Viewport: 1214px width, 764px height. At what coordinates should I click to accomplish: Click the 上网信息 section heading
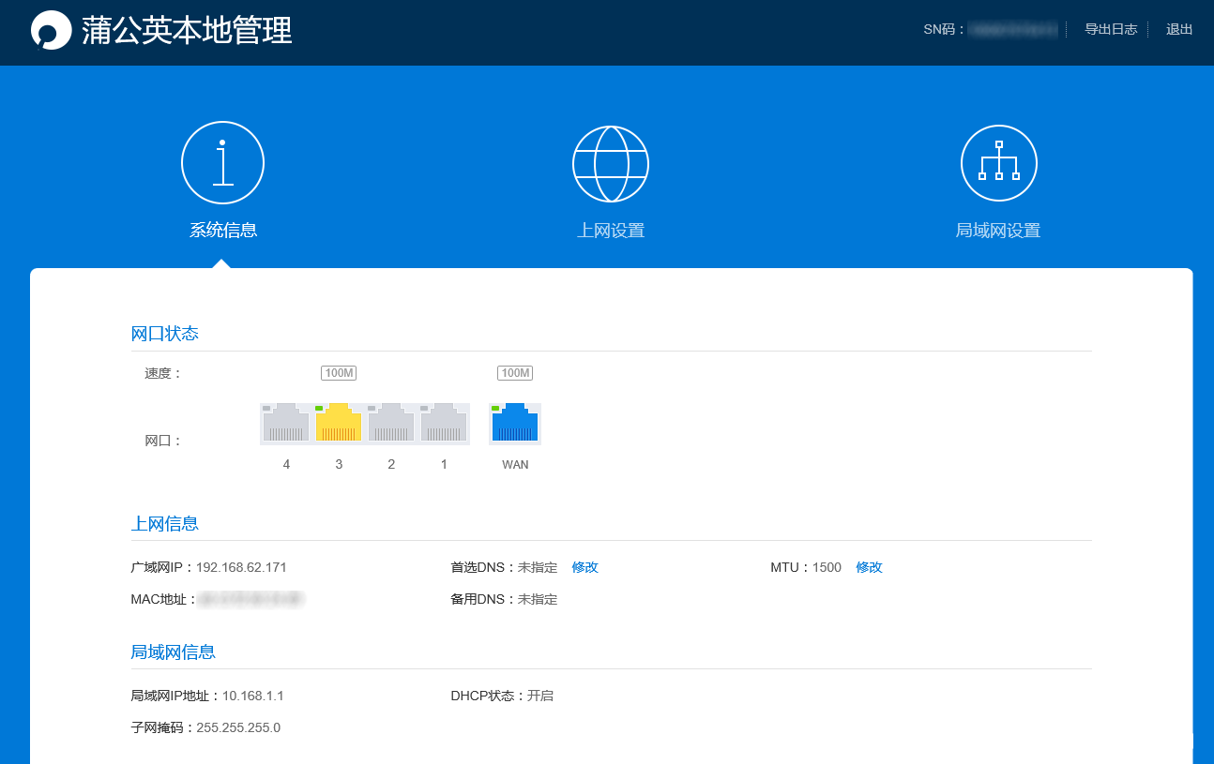(165, 523)
